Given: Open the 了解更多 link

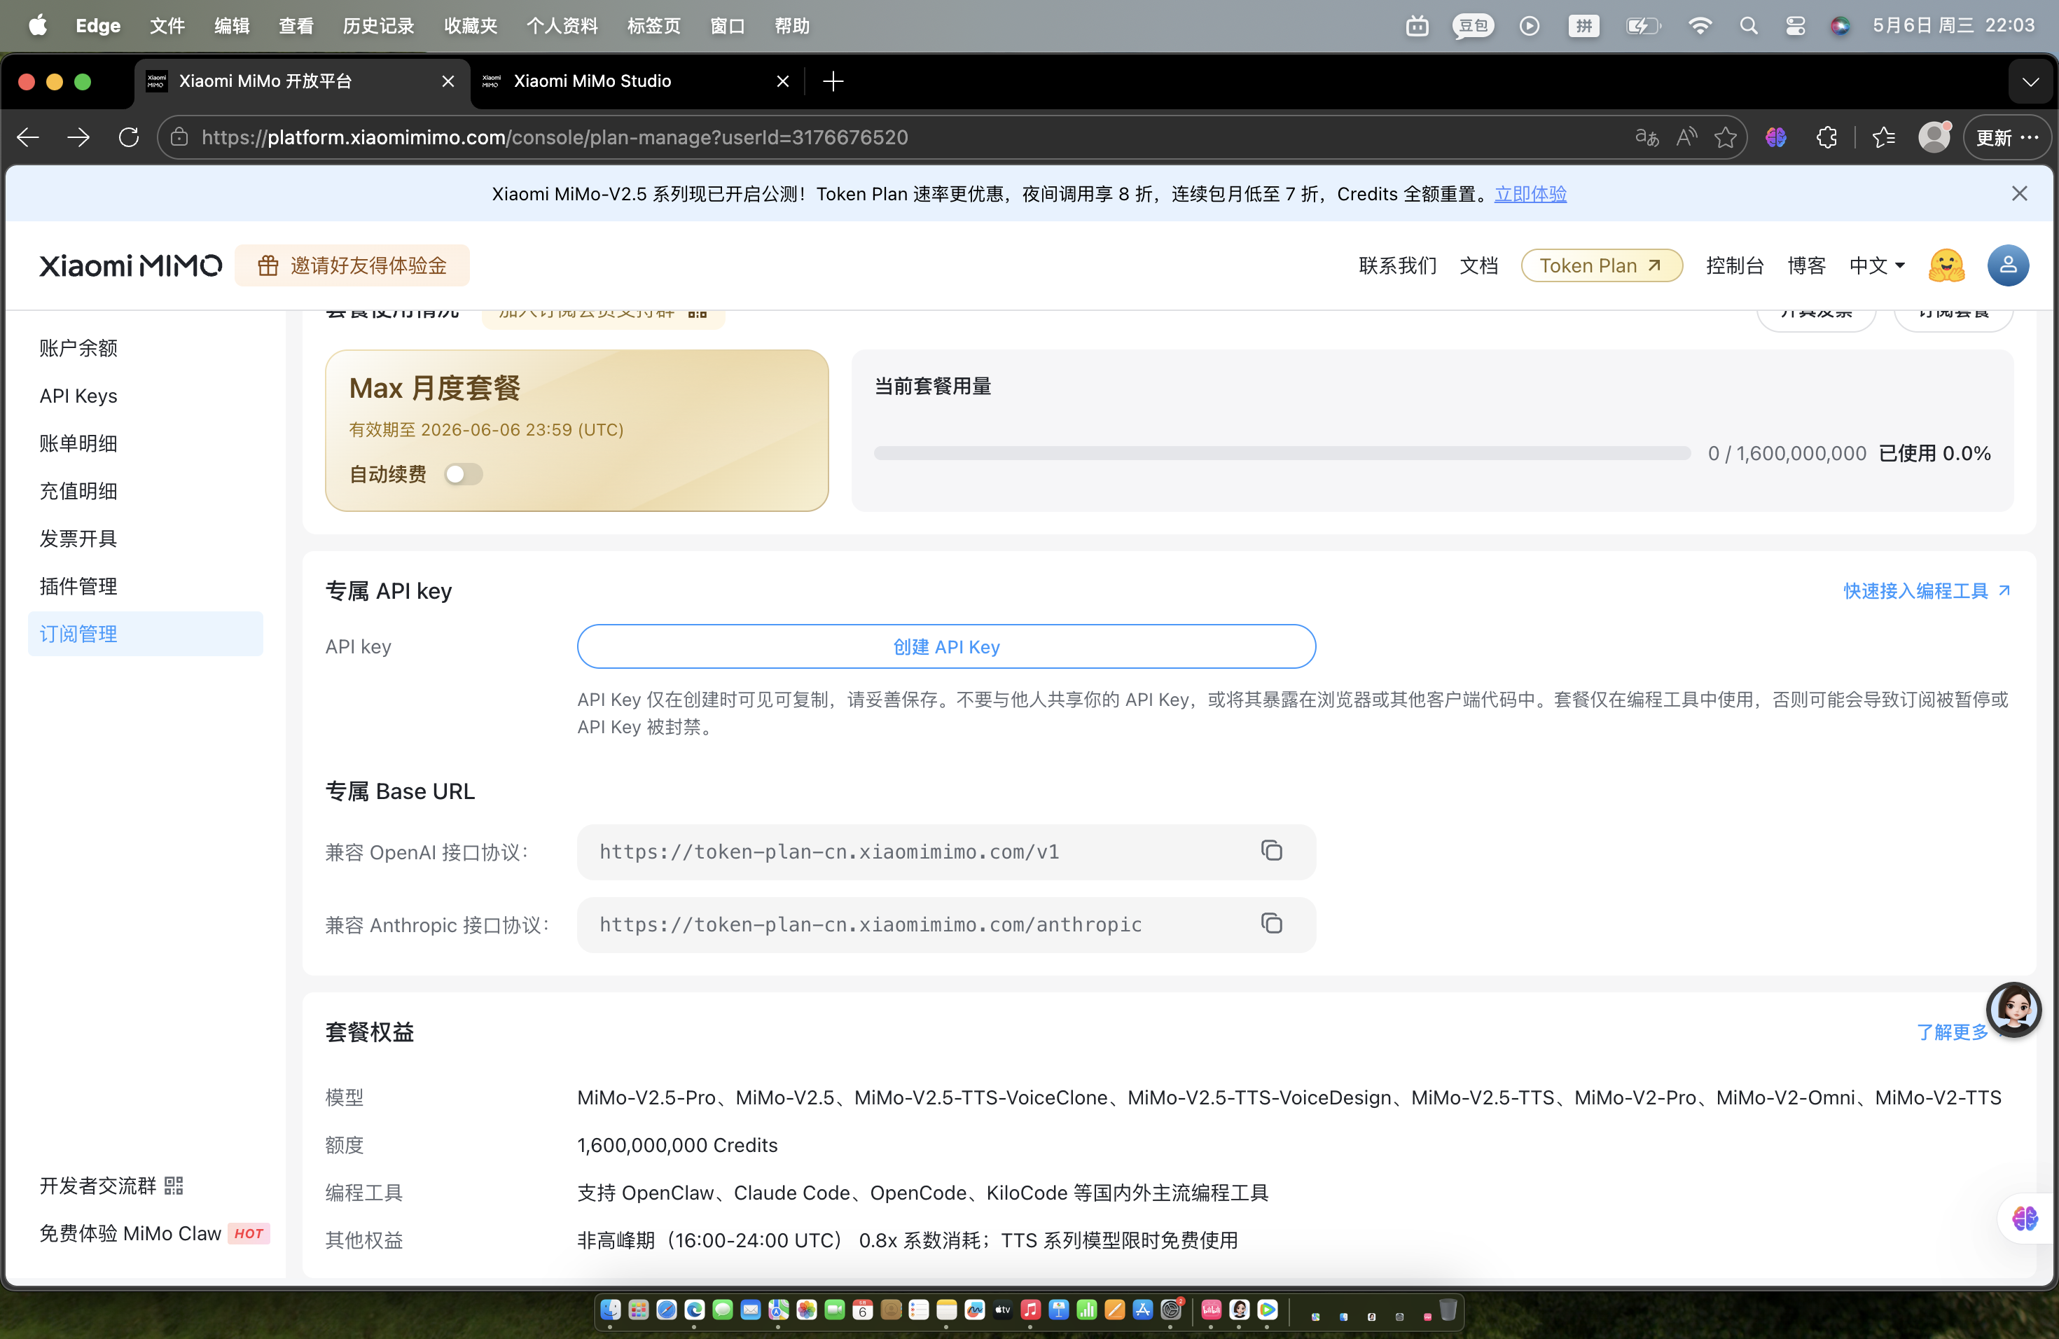Looking at the screenshot, I should [1952, 1032].
